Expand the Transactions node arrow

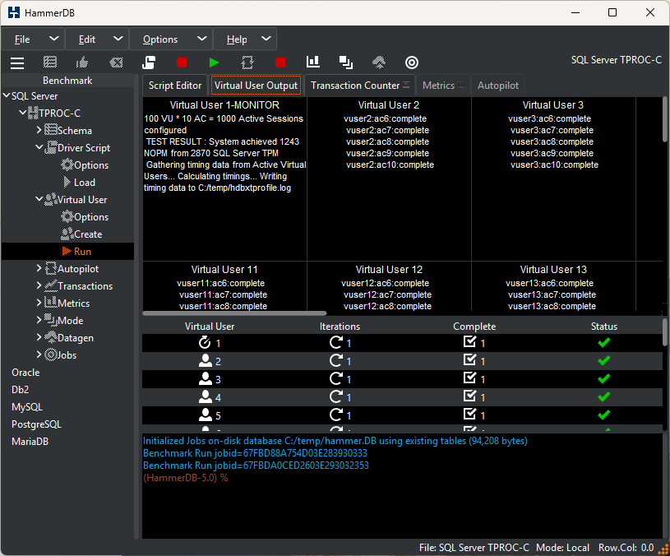[39, 285]
